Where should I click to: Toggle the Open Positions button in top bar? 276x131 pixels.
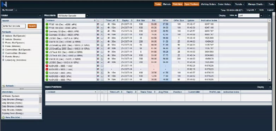(192, 4)
